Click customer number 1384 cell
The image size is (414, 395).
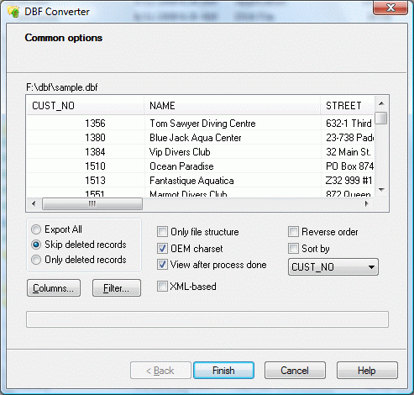[x=86, y=152]
